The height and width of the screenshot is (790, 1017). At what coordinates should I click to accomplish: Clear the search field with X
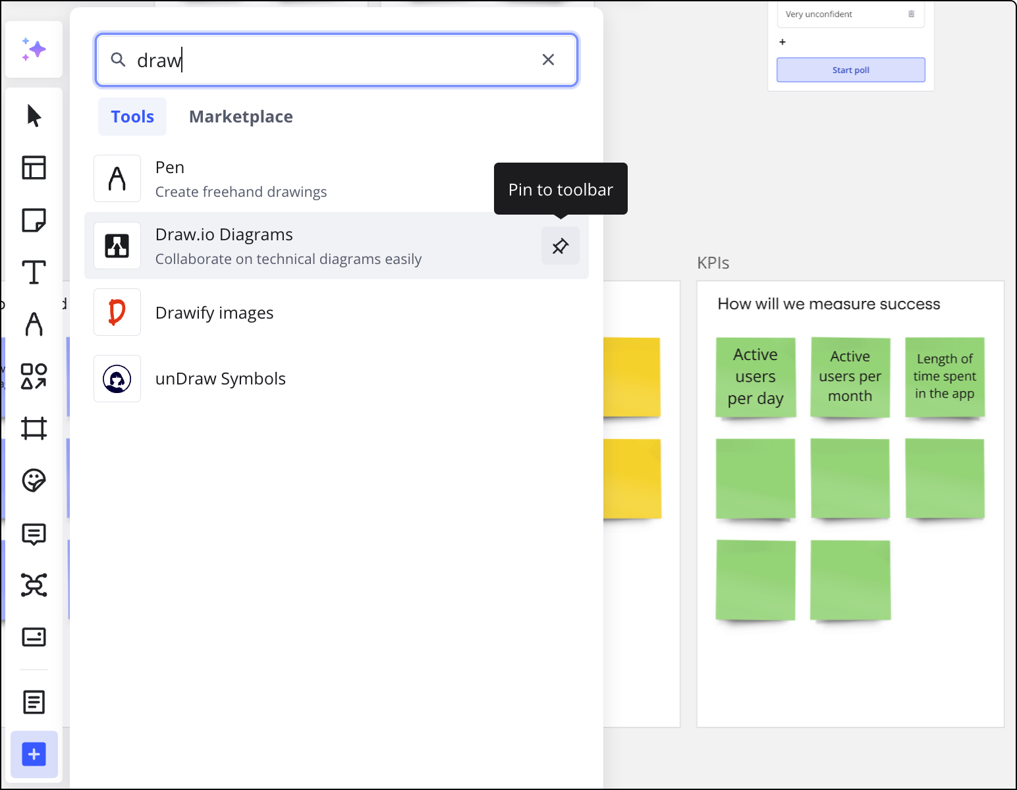pyautogui.click(x=548, y=60)
